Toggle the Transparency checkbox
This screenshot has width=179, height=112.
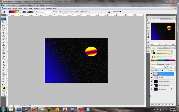tap(81, 12)
